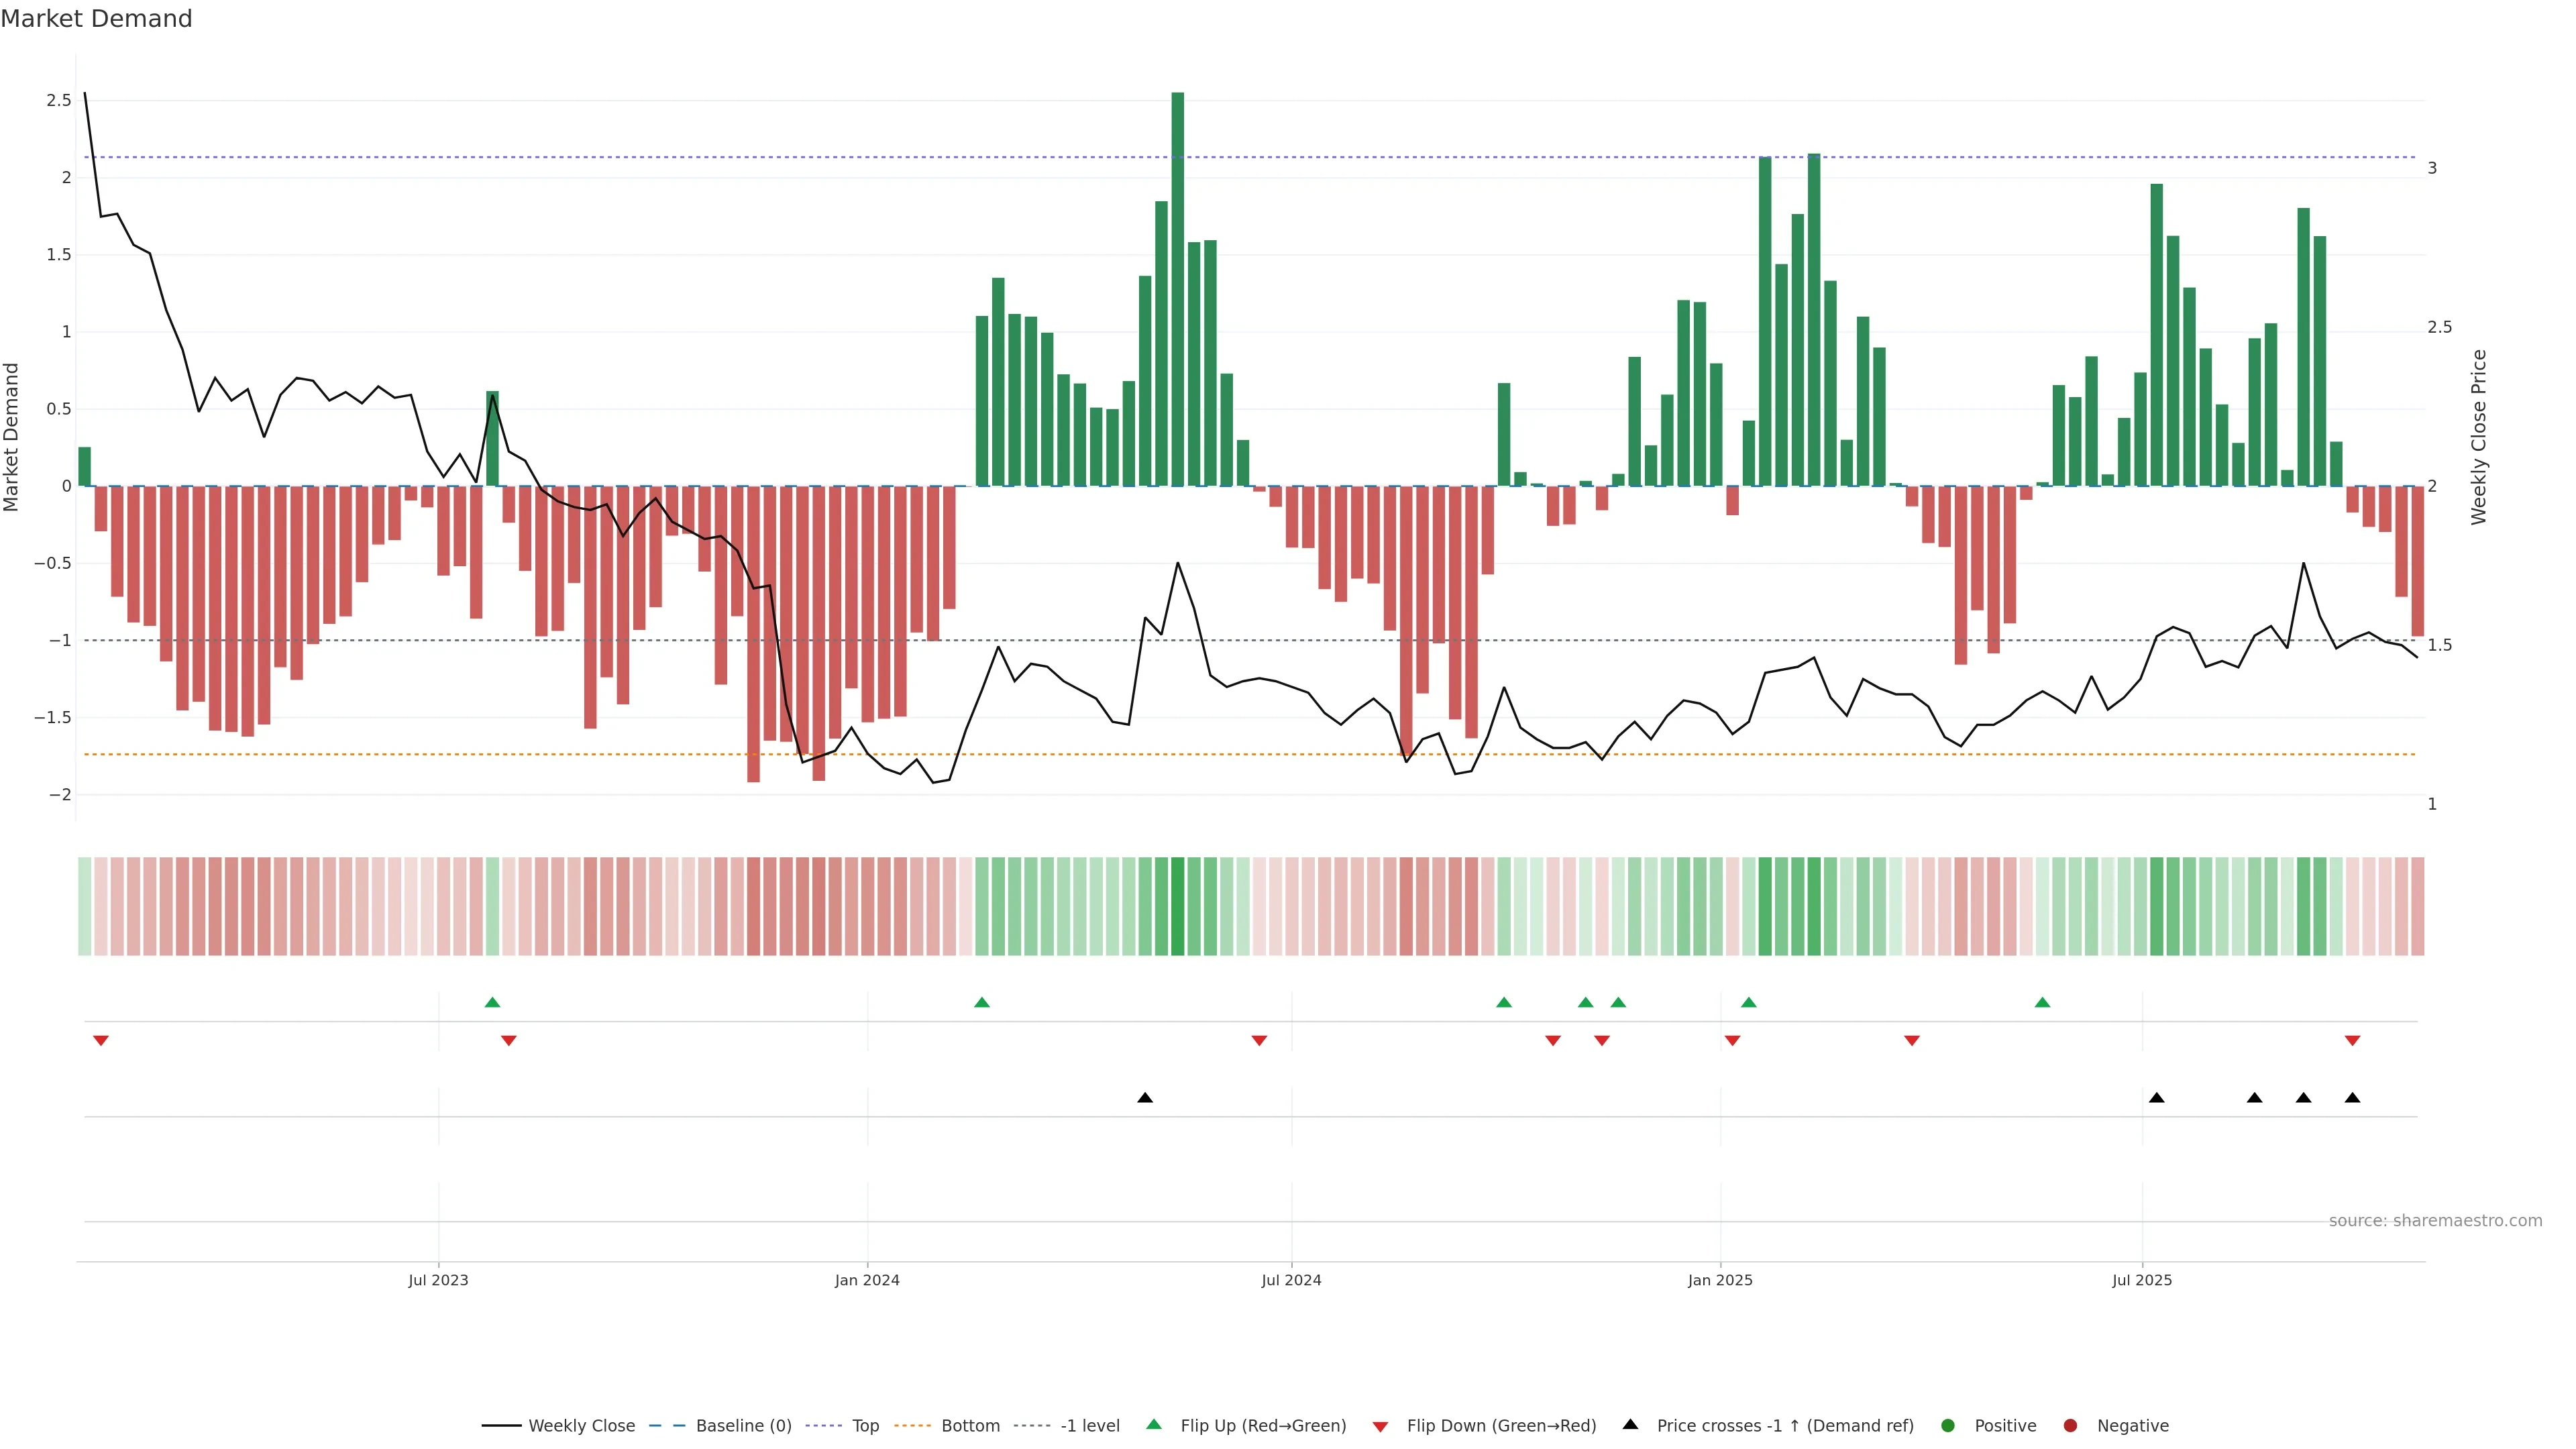Click the Market Demand chart title
The image size is (2576, 1449).
pyautogui.click(x=96, y=19)
